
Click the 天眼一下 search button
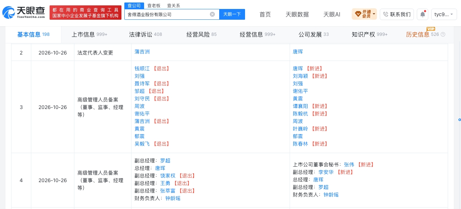click(232, 14)
